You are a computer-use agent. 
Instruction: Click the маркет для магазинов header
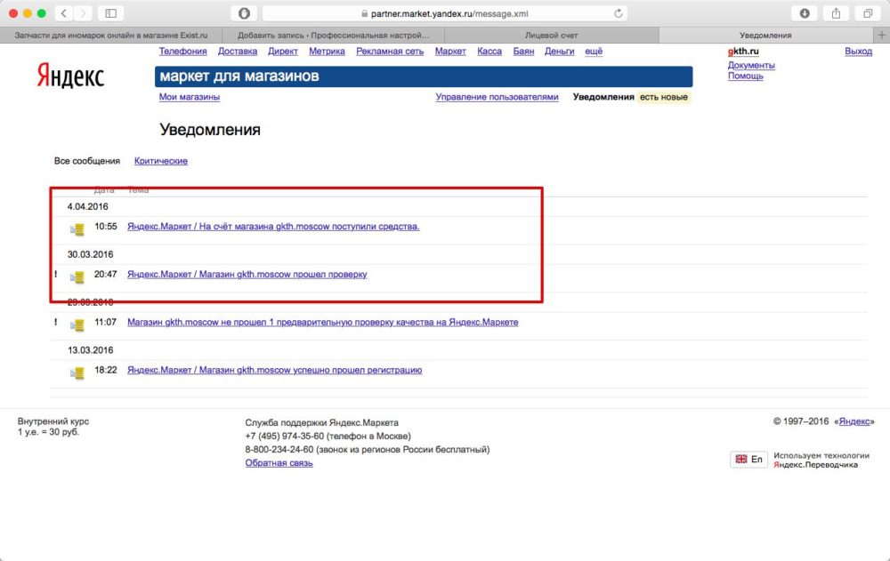[424, 76]
